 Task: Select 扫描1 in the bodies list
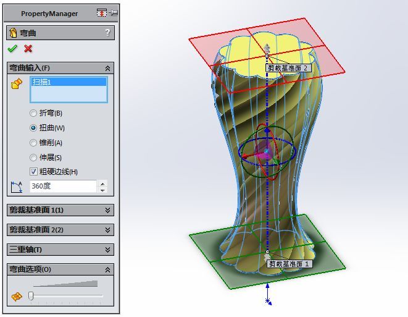[69, 82]
